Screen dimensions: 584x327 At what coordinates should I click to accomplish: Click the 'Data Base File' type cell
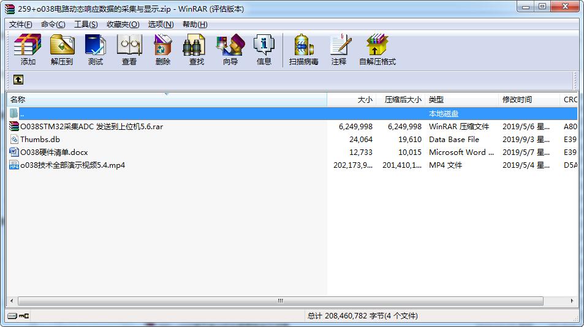pos(454,140)
